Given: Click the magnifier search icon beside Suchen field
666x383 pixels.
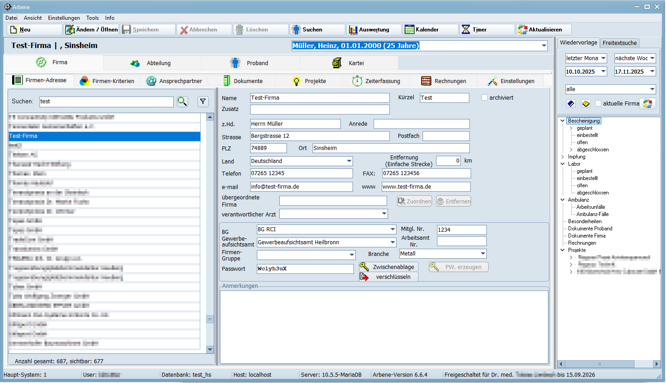Looking at the screenshot, I should click(182, 101).
